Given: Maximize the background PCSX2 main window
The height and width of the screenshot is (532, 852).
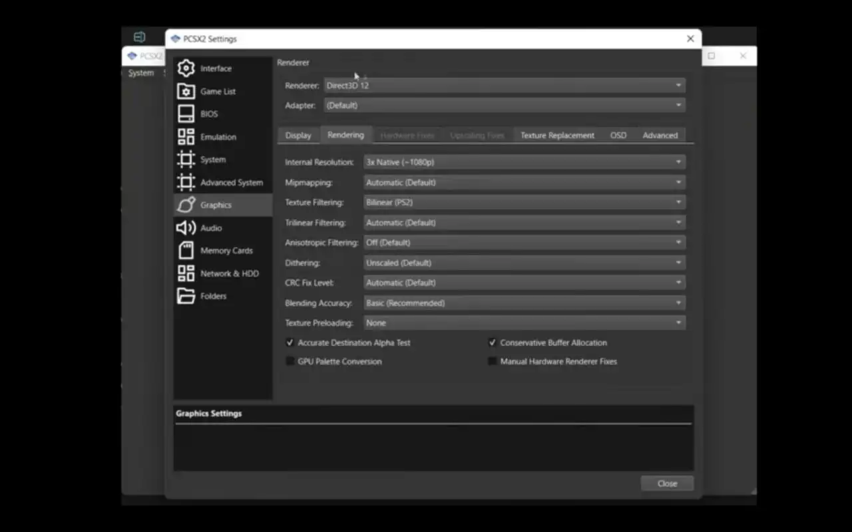Looking at the screenshot, I should tap(712, 56).
